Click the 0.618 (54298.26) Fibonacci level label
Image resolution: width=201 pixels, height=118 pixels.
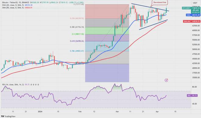[x=77, y=41]
